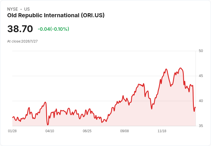This screenshot has height=146, width=211.
Task: Click the US market label
Action: click(x=27, y=9)
